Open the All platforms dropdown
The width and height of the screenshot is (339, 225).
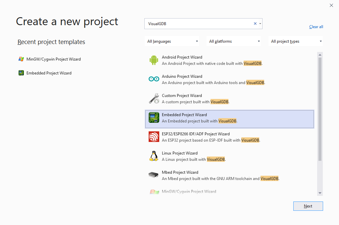click(234, 41)
